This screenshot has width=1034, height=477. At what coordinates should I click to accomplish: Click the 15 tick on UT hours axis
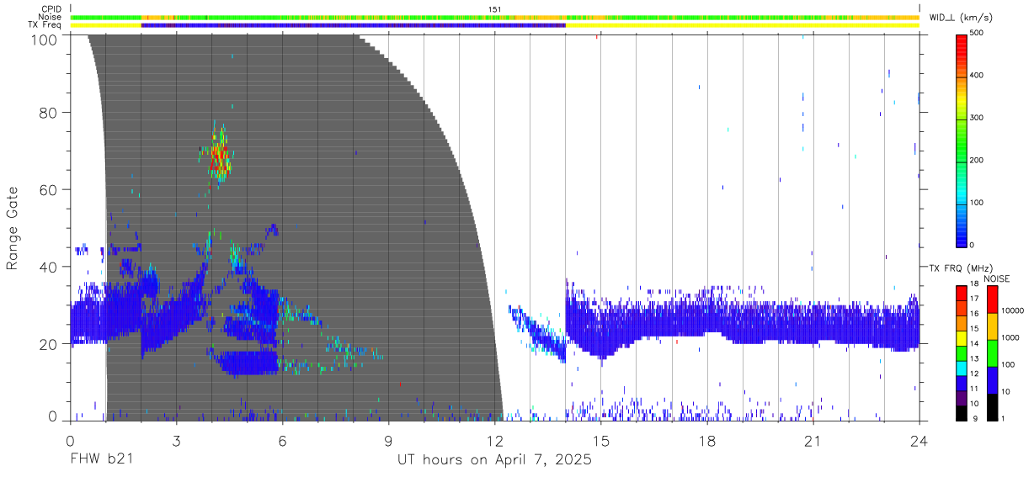coord(600,441)
